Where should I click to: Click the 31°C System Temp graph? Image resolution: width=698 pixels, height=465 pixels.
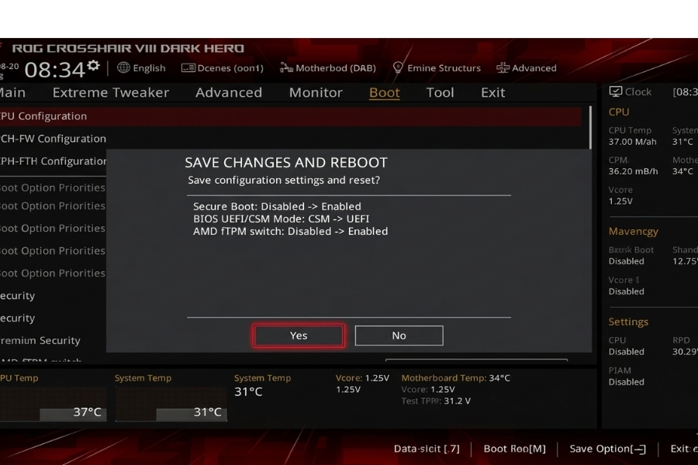click(171, 404)
